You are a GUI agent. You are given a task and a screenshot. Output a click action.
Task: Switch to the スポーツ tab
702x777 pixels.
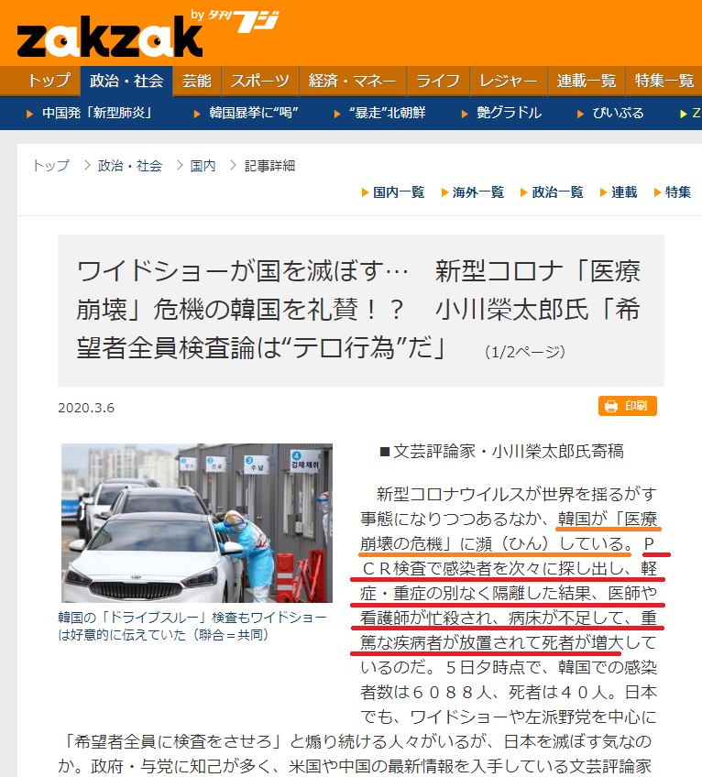point(259,81)
